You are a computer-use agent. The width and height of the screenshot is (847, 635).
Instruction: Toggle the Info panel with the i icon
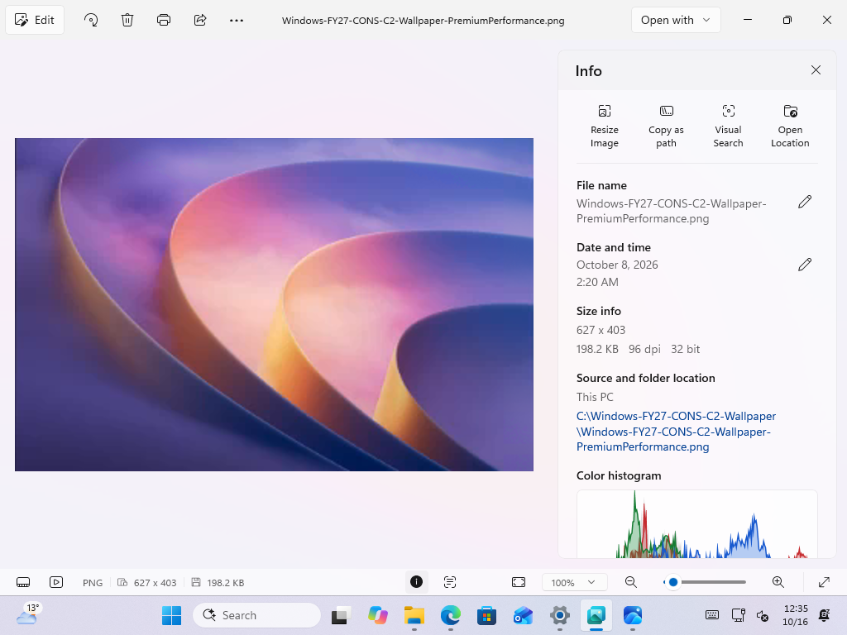[x=417, y=581]
